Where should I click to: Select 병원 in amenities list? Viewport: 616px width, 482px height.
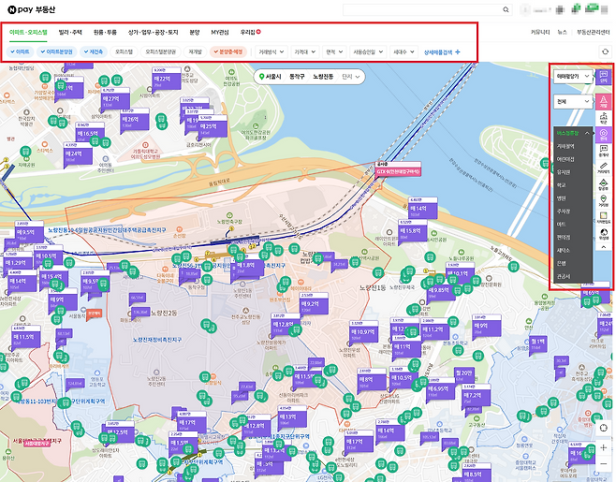click(x=561, y=198)
